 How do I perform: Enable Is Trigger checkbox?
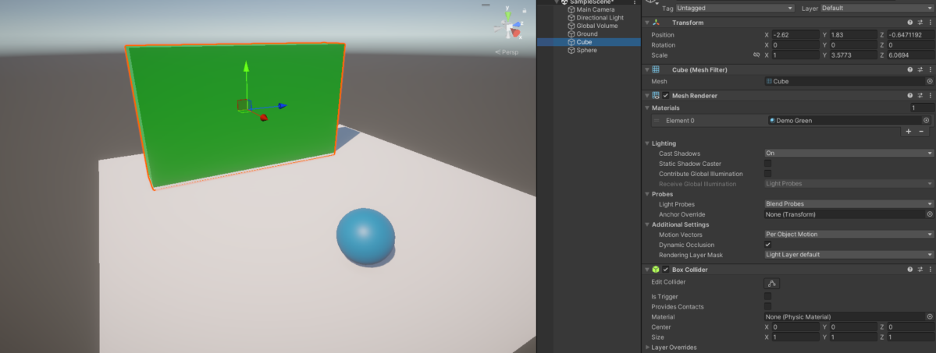[767, 296]
